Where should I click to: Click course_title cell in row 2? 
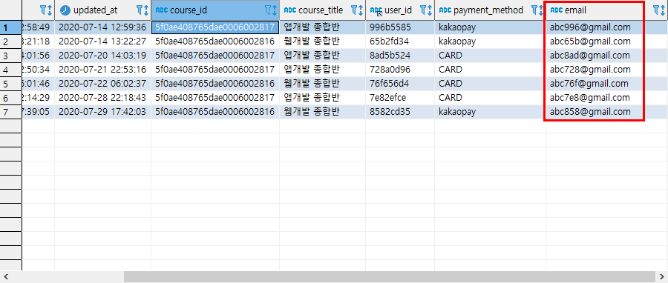point(323,41)
